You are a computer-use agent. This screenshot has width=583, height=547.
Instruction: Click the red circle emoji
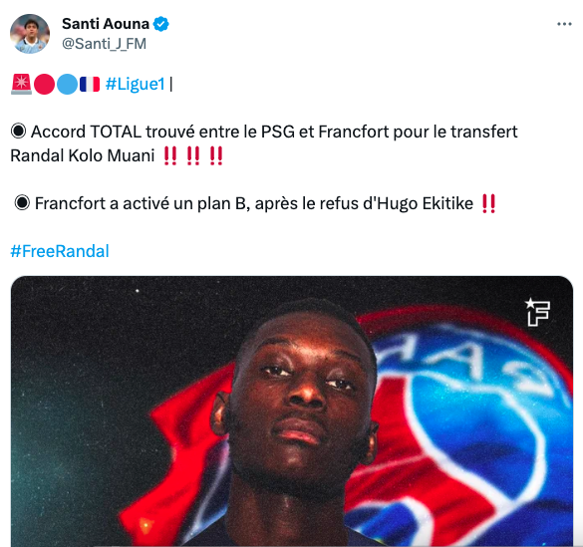pos(44,84)
